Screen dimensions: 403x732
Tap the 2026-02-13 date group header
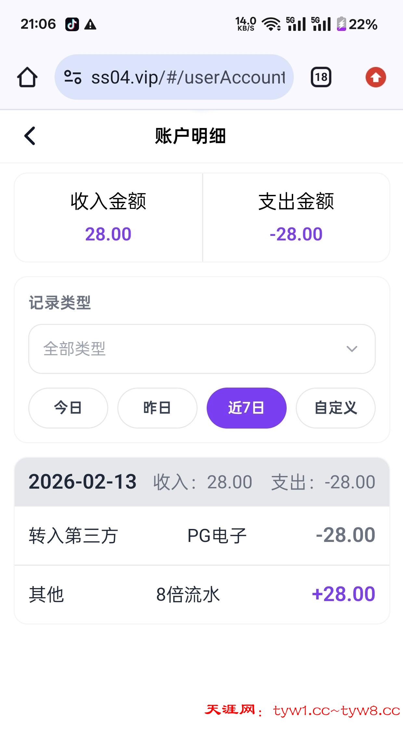(201, 482)
